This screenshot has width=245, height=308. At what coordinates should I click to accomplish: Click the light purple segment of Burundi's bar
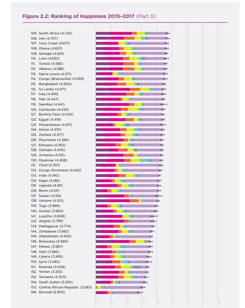126,292
